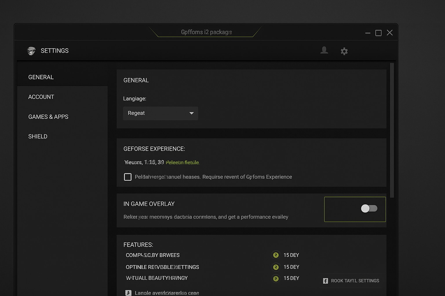
Task: Click the icon beside Lanale averdmarerlue ceee
Action: tap(128, 293)
